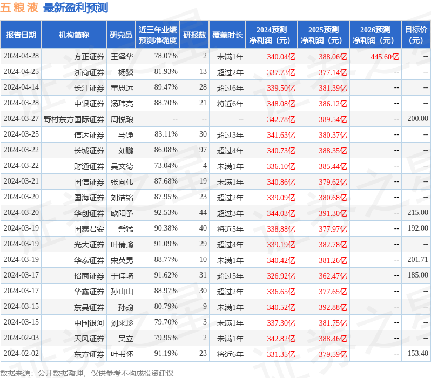Click the 数据来源 footer note
This screenshot has width=431, height=378.
click(x=87, y=373)
